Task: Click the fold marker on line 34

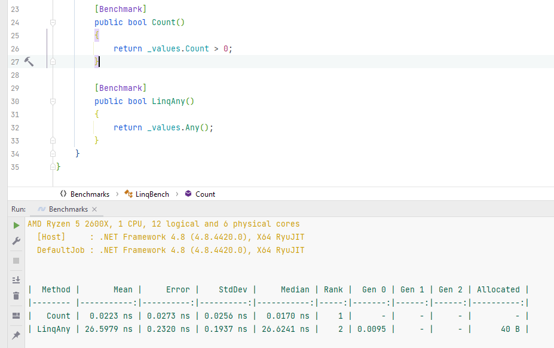Action: point(53,154)
